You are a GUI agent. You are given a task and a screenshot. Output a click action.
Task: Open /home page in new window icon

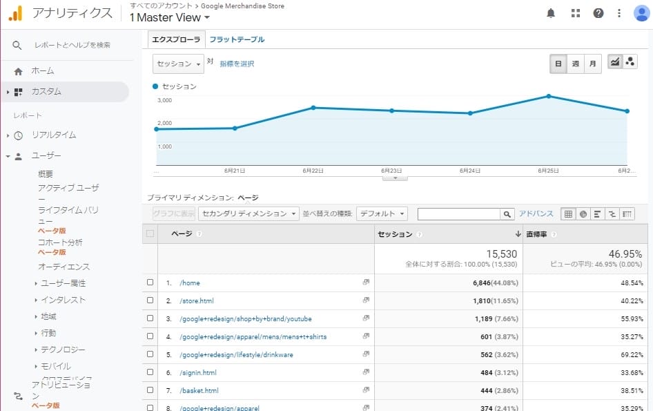click(x=366, y=283)
